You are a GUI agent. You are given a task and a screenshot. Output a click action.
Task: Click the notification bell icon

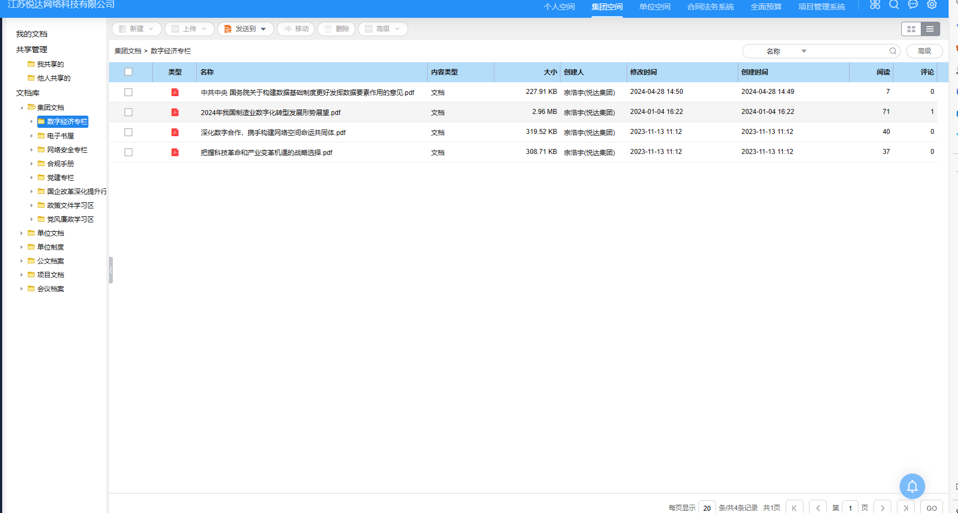pos(912,486)
